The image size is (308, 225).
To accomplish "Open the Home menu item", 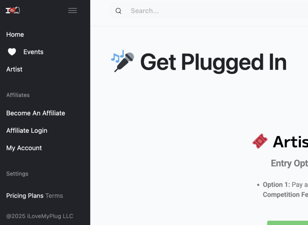I will pyautogui.click(x=15, y=35).
